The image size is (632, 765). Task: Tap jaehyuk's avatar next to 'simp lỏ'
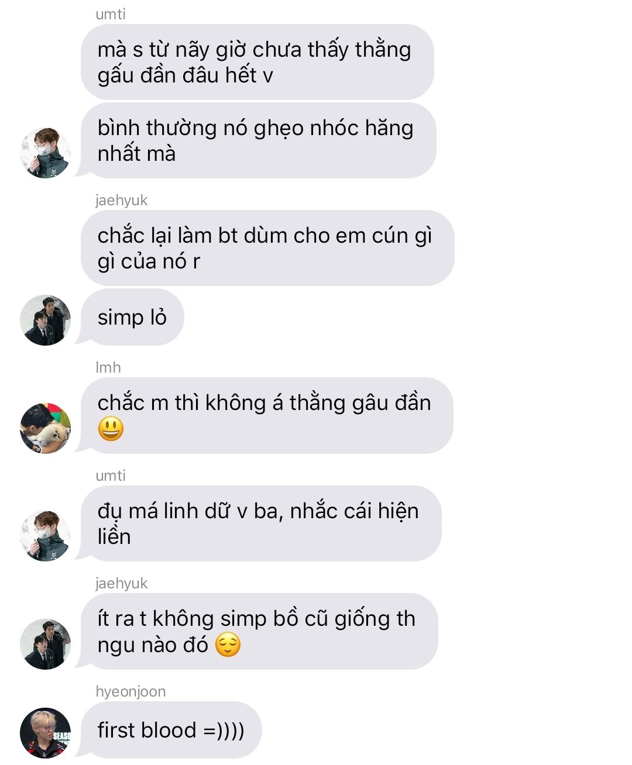tap(45, 320)
